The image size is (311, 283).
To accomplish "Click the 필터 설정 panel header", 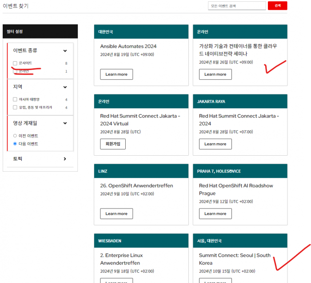I will tap(40, 31).
